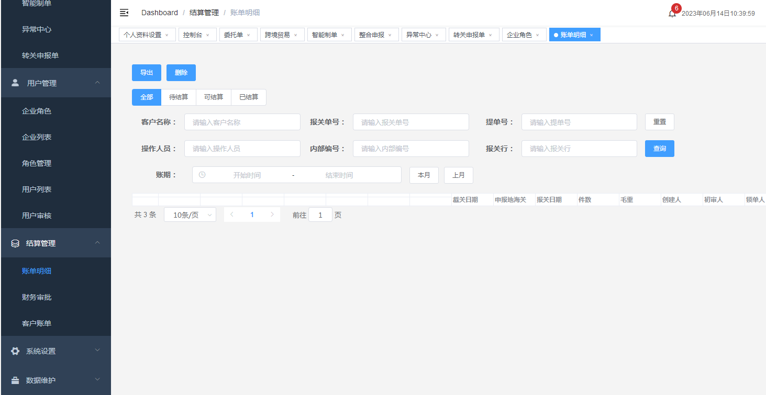Click the 导出 export button
Screen dimensions: 766x395
point(147,73)
